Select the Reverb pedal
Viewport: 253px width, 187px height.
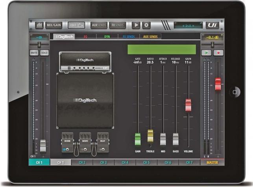pos(67,142)
